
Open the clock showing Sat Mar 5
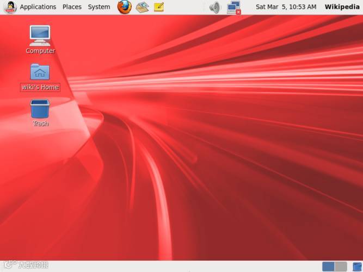pyautogui.click(x=286, y=7)
